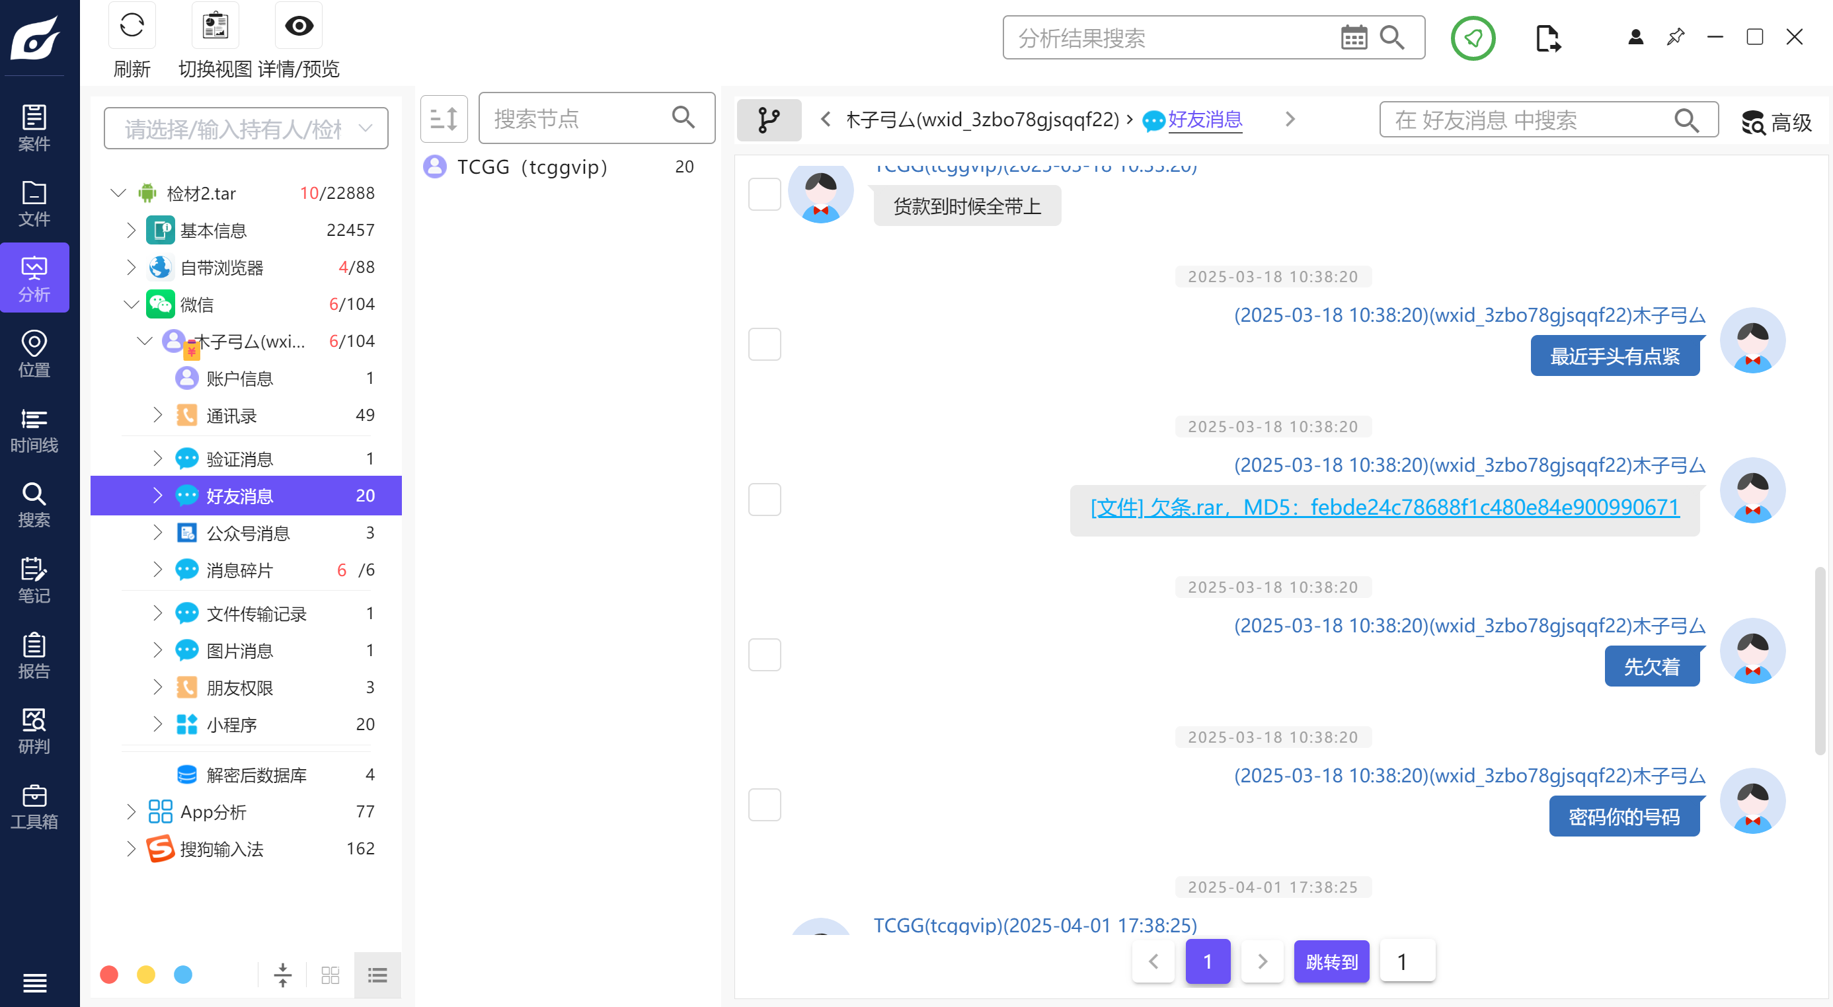1833x1007 pixels.
Task: Check the box beside the 欠条.rar file message
Action: click(764, 500)
